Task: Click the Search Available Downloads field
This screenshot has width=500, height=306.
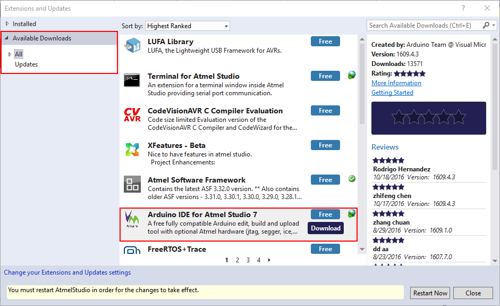Action: pyautogui.click(x=424, y=25)
